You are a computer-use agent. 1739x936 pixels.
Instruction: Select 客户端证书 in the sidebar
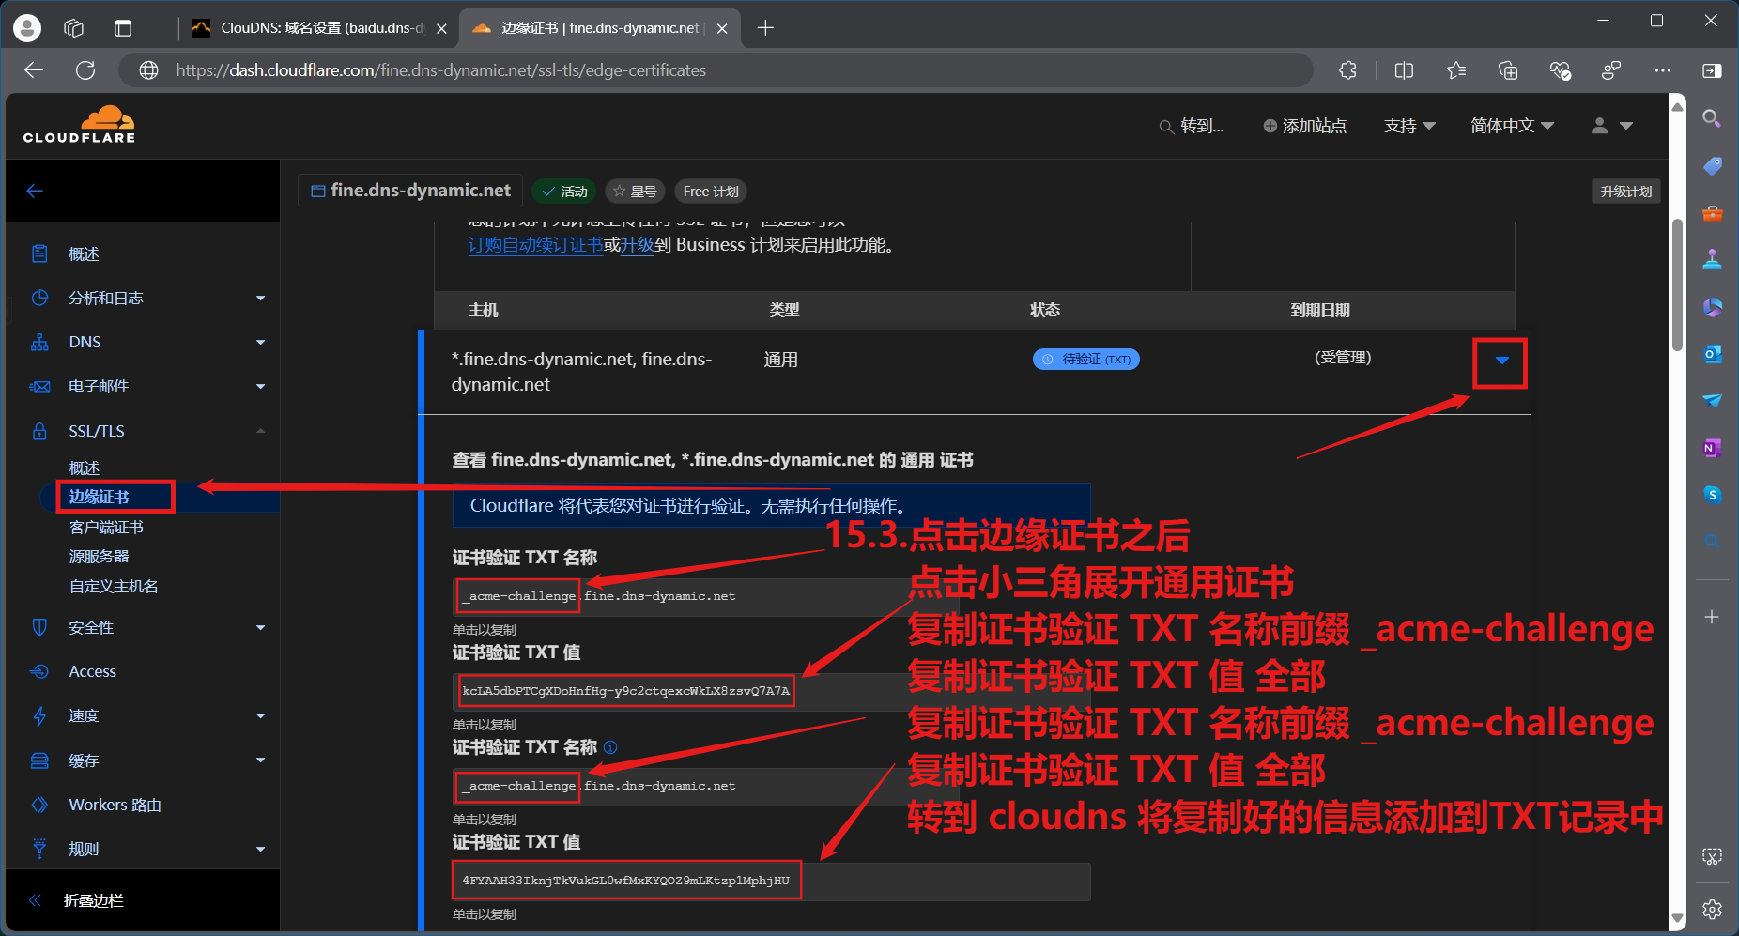click(x=106, y=527)
